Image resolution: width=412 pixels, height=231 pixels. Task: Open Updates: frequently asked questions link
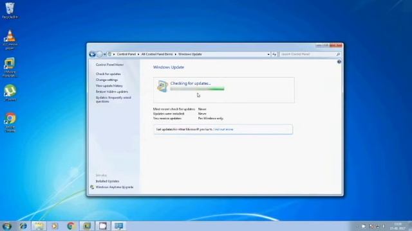(x=113, y=99)
